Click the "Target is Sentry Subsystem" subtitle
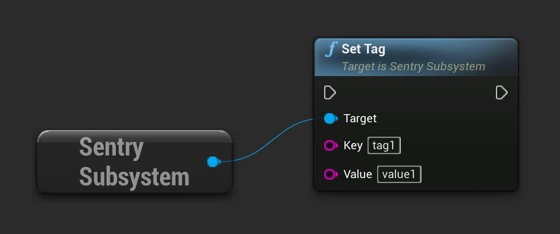Screen dimensions: 560x234 pyautogui.click(x=413, y=66)
